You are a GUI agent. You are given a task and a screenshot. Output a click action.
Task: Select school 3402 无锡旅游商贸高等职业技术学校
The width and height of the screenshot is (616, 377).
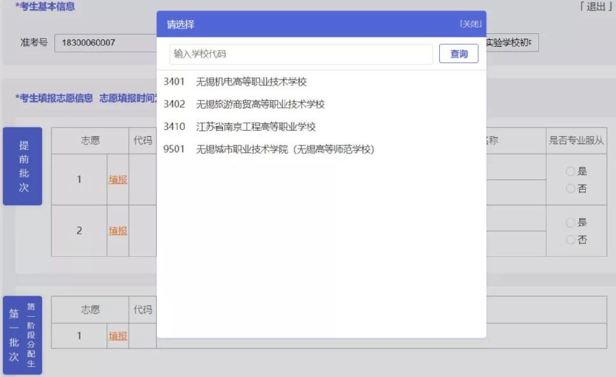244,104
